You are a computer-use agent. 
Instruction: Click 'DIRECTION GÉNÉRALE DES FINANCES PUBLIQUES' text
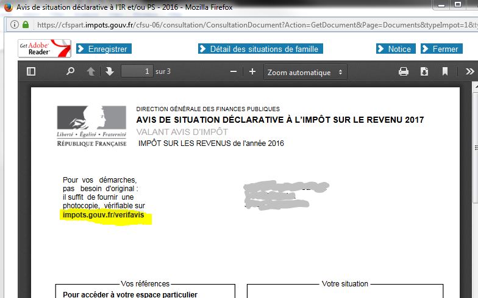[x=208, y=109]
